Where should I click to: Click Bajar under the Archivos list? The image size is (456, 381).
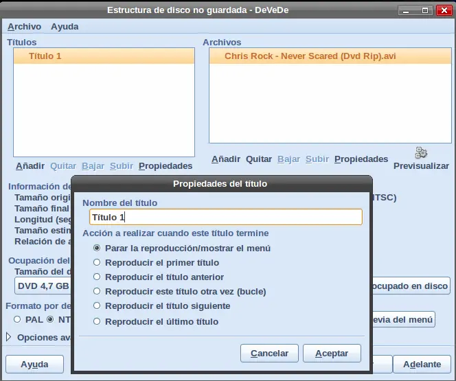point(289,159)
